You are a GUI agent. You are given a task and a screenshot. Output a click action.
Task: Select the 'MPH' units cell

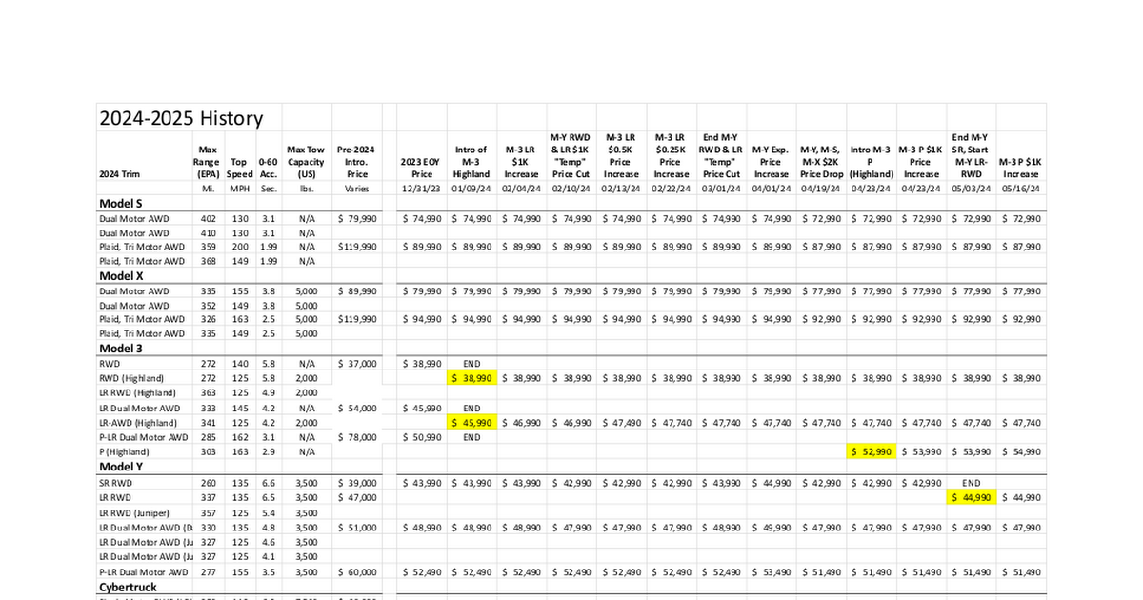pos(240,189)
